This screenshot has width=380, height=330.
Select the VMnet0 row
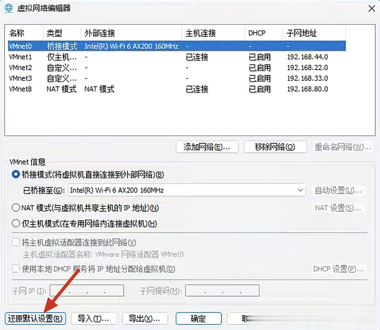[177, 46]
